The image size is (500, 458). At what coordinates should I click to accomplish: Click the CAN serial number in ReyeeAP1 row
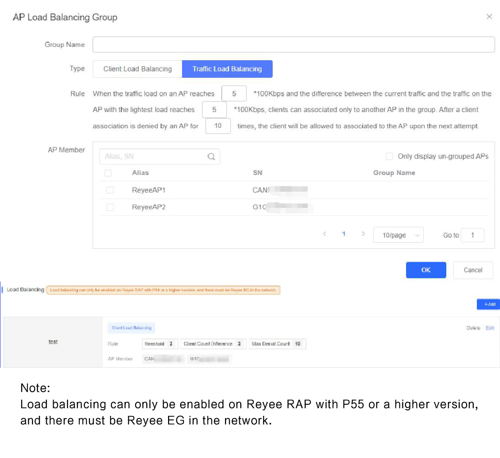(280, 190)
